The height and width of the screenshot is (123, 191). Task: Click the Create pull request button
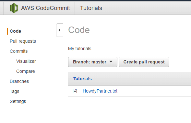pyautogui.click(x=144, y=62)
